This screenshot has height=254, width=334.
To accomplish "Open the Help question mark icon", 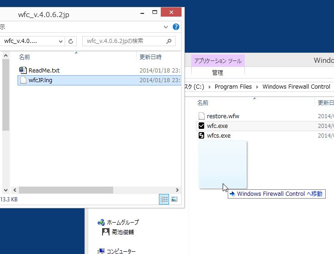I will pyautogui.click(x=176, y=27).
